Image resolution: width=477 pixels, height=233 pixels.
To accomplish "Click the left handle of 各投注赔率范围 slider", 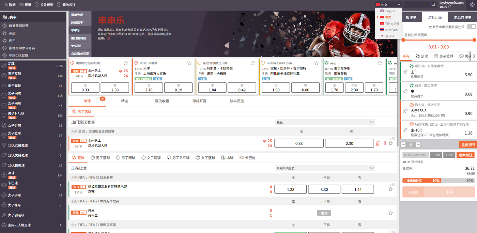I will [x=403, y=40].
